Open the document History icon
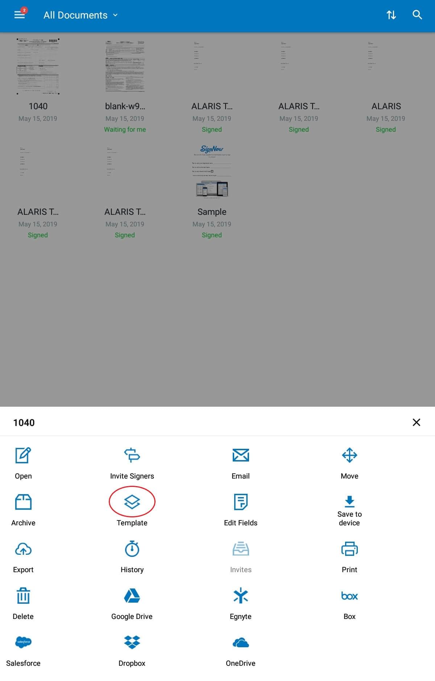This screenshot has width=435, height=681. [132, 549]
